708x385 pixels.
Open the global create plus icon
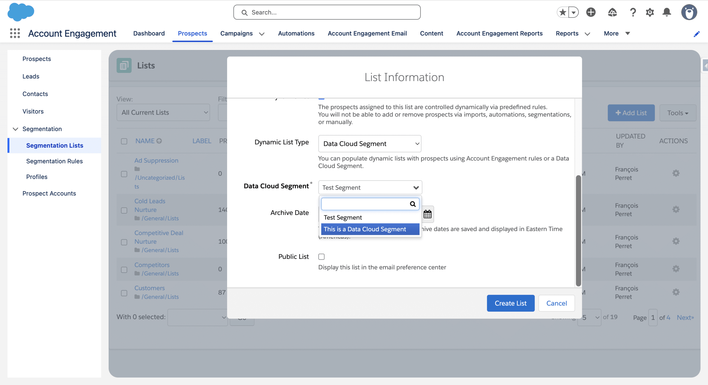[591, 12]
